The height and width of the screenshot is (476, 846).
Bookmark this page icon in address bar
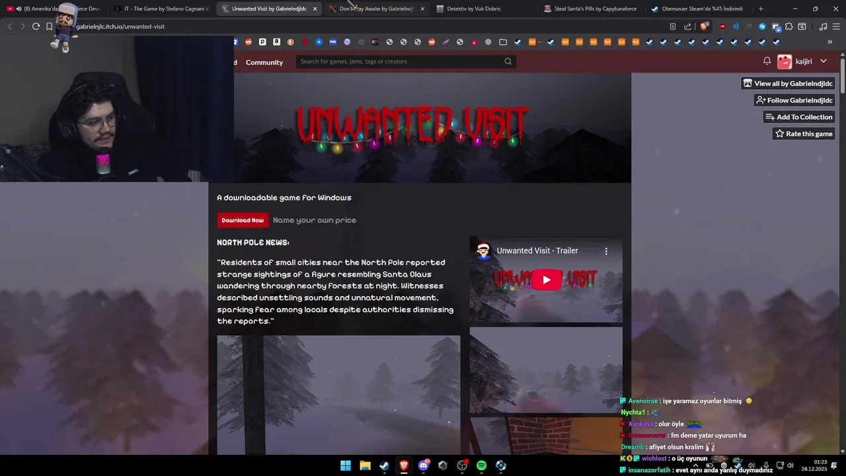pos(49,26)
